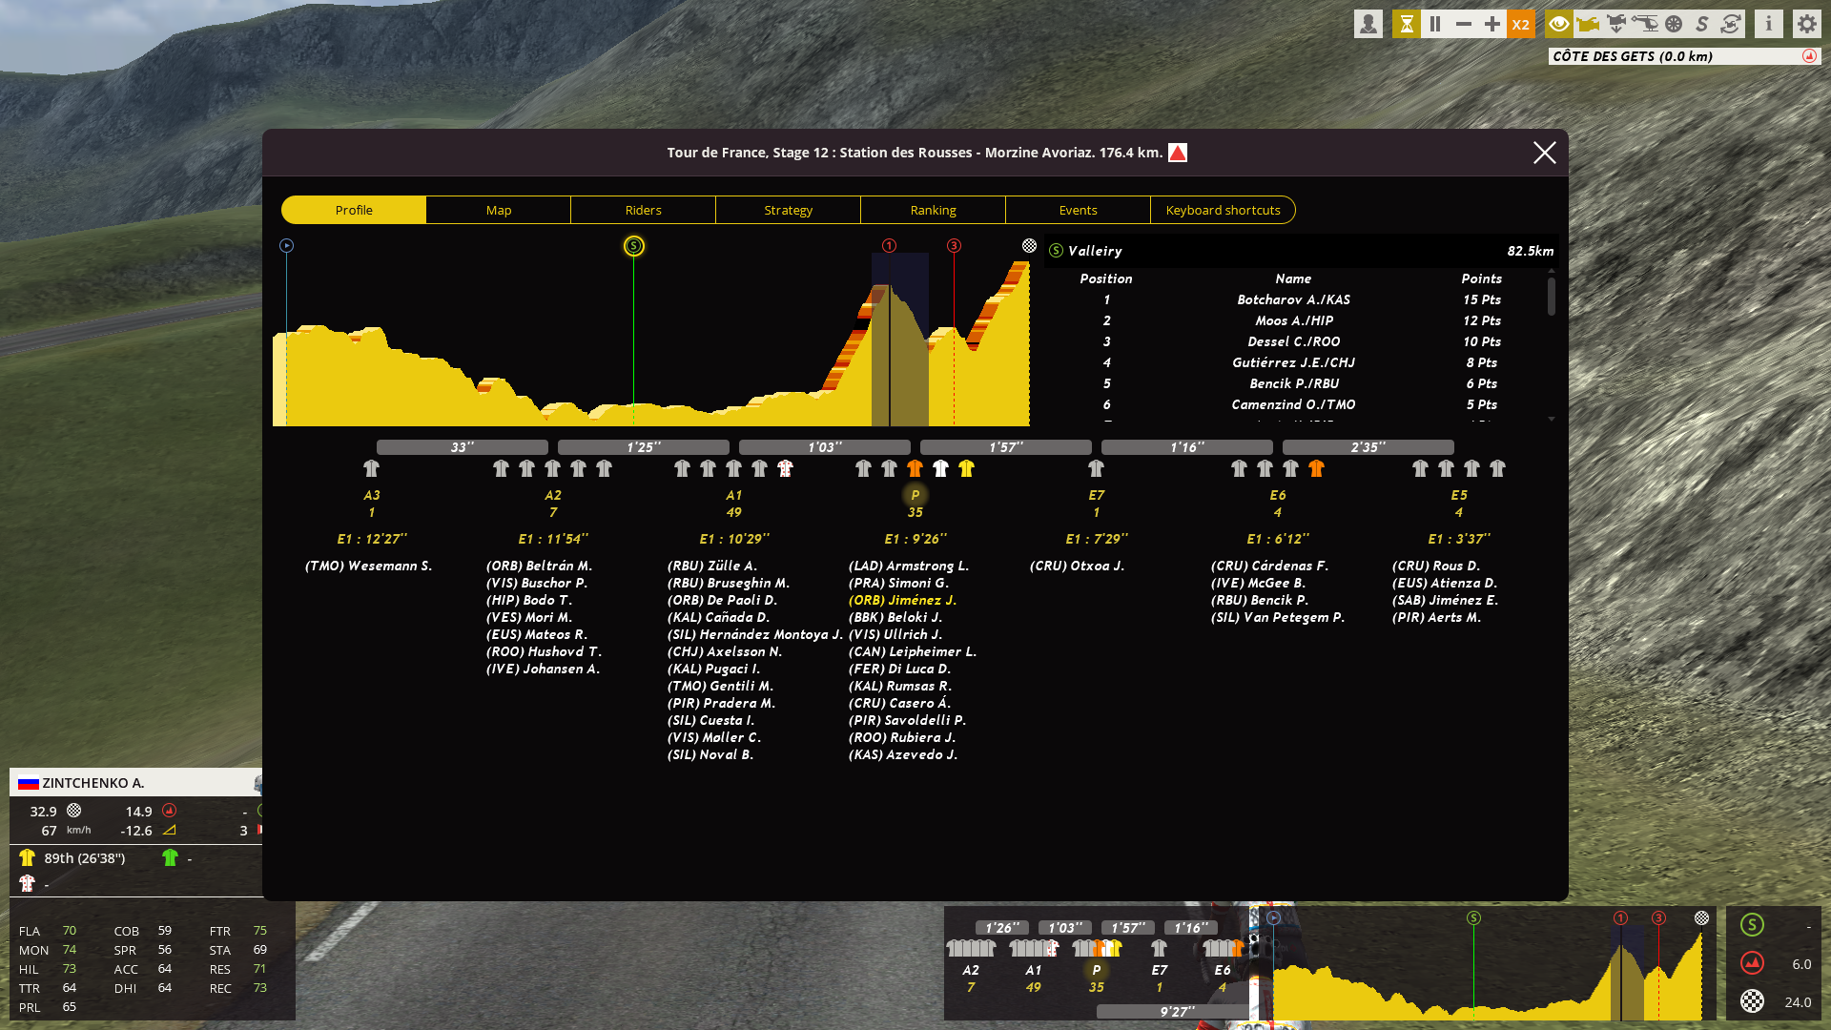
Task: Select rider (TMO) Wesemann S.
Action: coord(369,566)
